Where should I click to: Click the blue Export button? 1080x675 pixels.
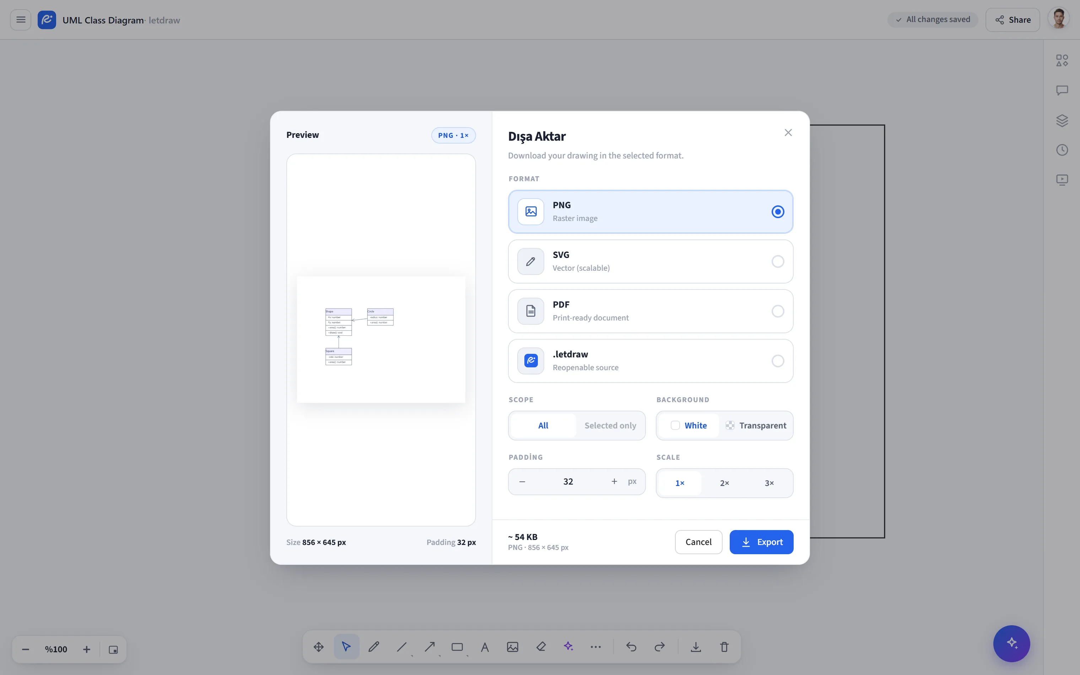coord(761,542)
